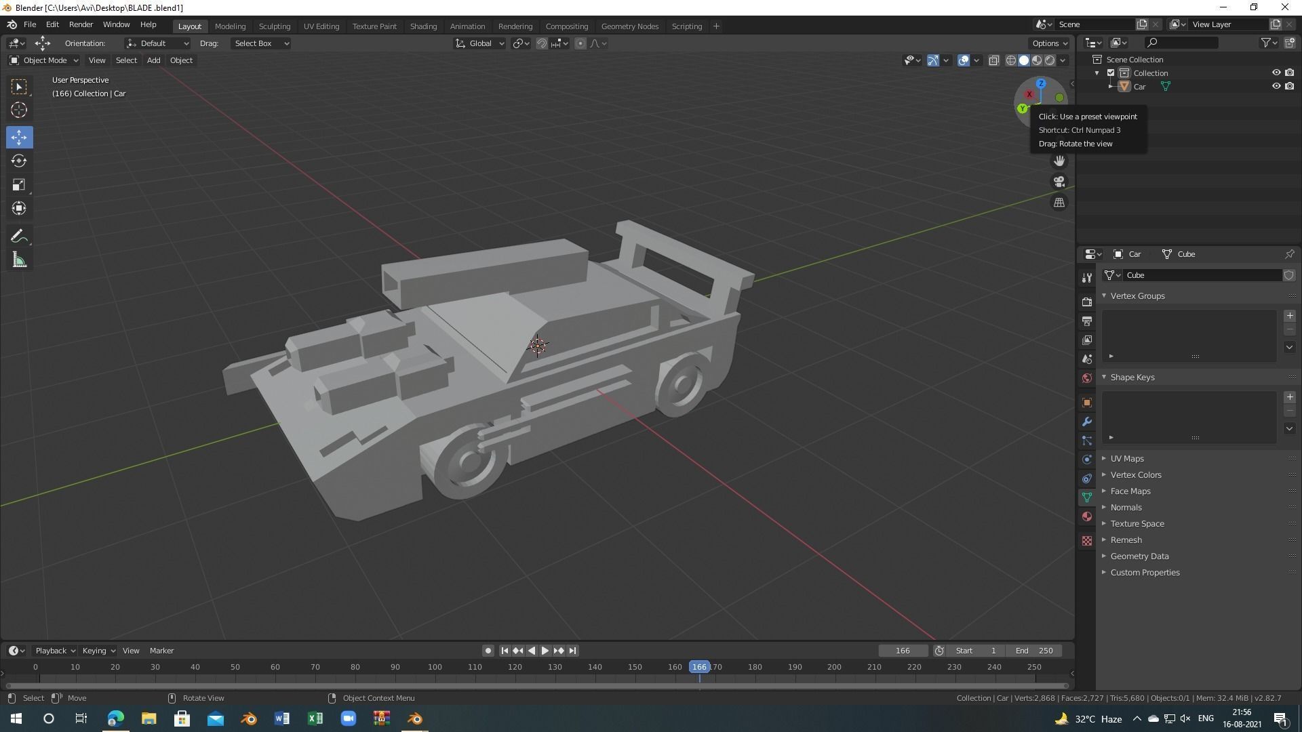This screenshot has height=732, width=1302.
Task: Open the Material properties tab
Action: pos(1087,516)
